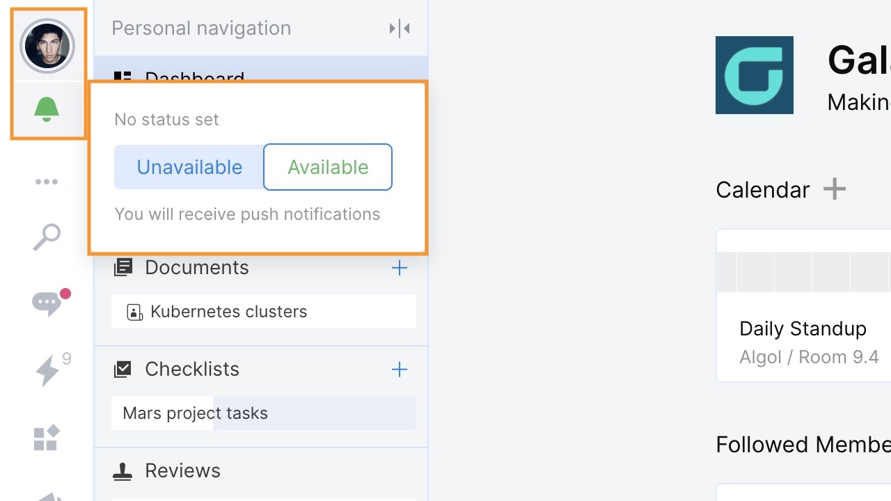Open the applications grid icon in sidebar
891x501 pixels.
(47, 438)
